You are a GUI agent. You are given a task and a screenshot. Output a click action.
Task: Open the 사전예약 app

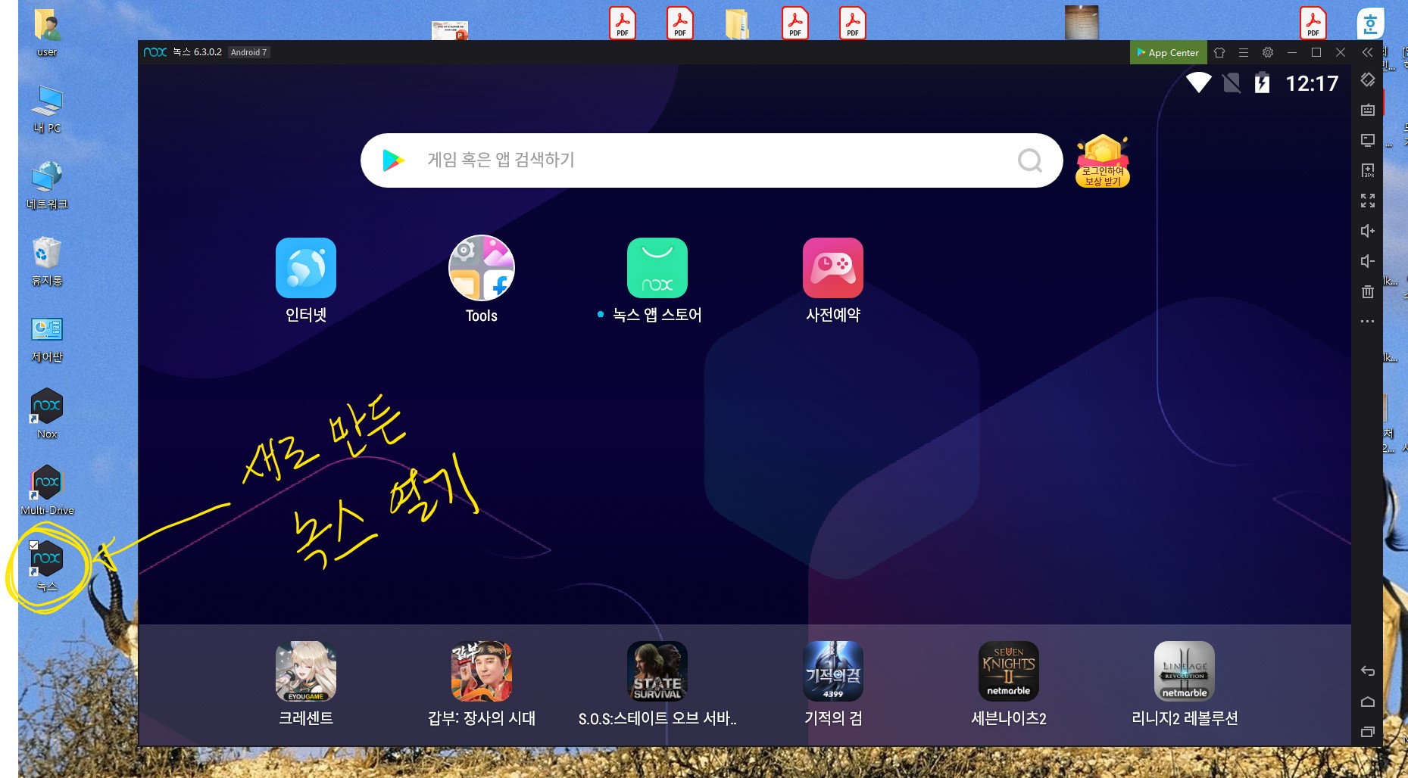[833, 268]
